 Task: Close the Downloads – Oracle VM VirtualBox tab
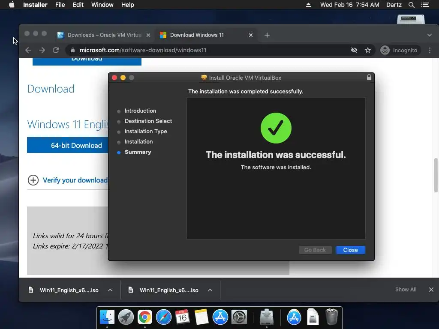click(x=148, y=35)
